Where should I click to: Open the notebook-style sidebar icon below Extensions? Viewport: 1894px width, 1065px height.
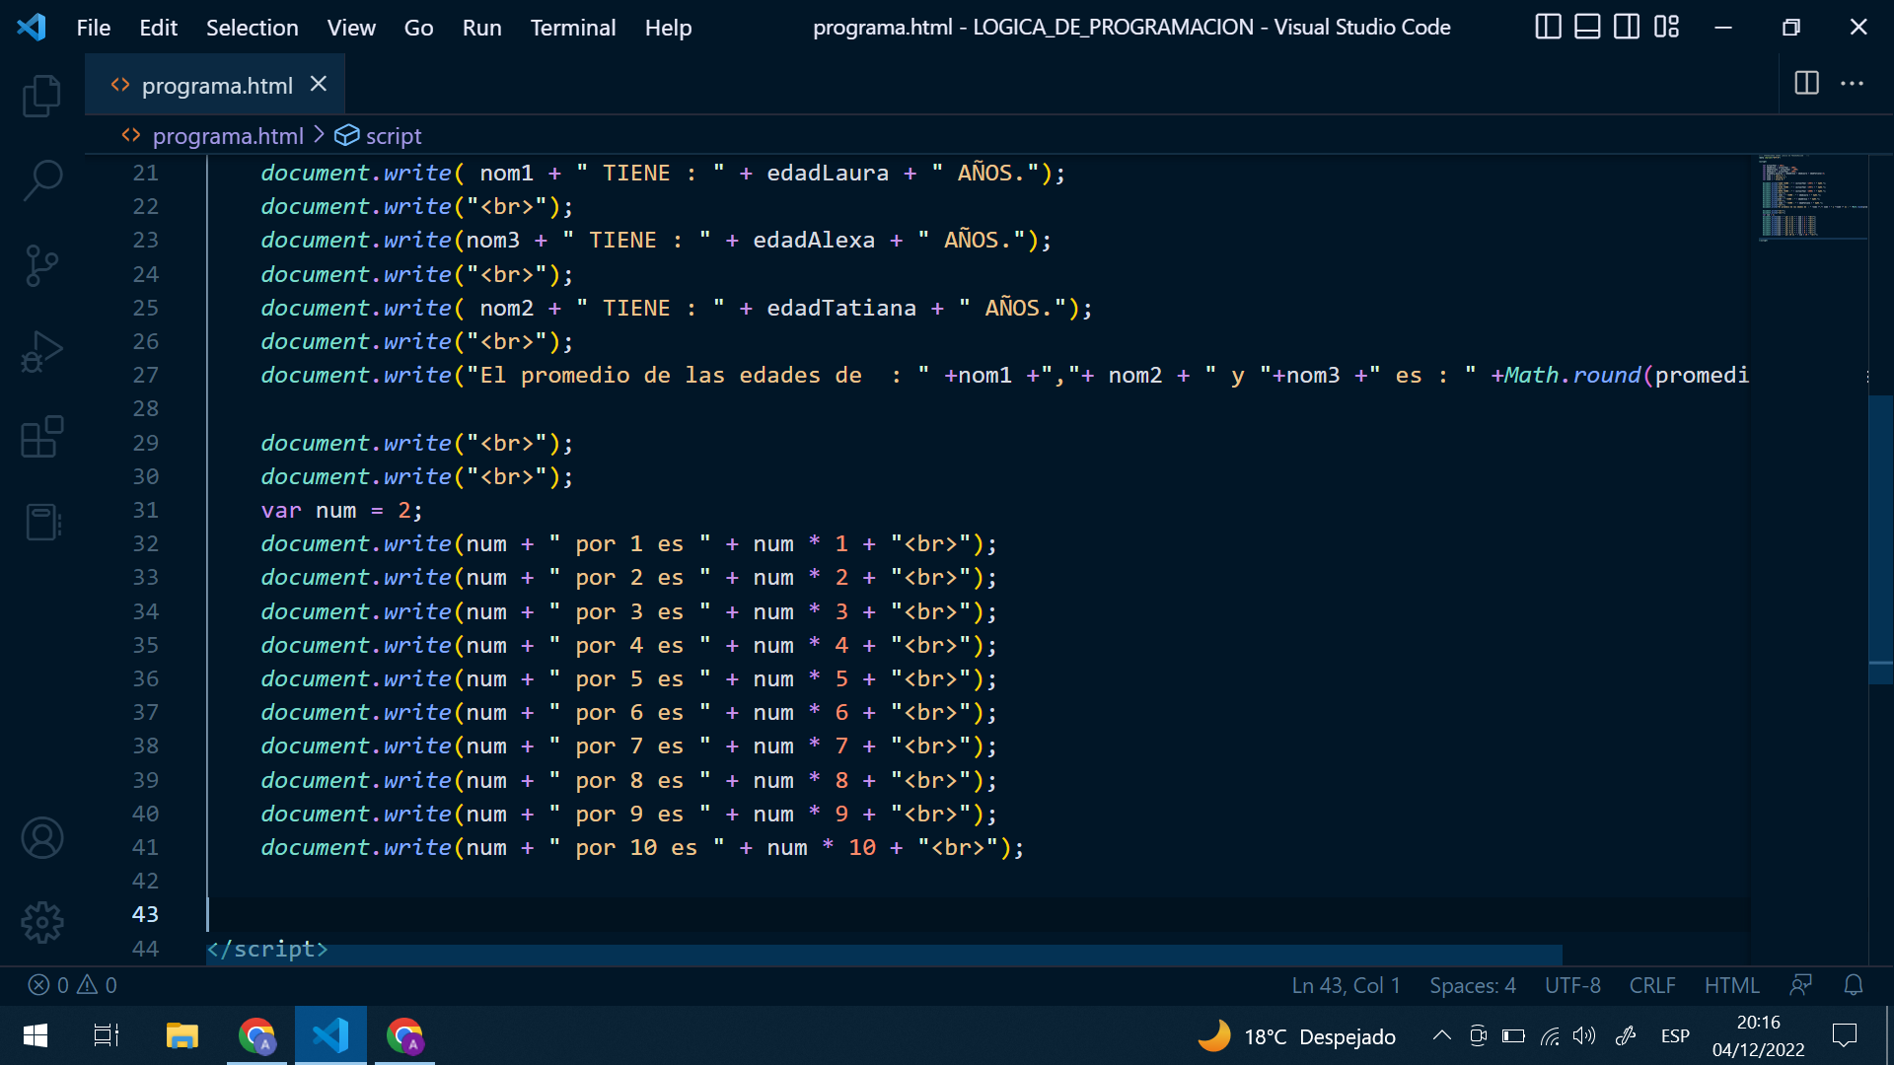[41, 522]
